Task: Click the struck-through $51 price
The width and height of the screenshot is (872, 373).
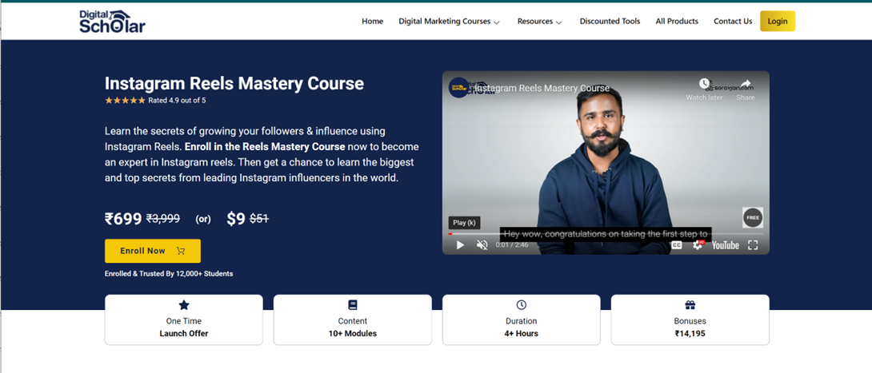Action: (x=259, y=219)
